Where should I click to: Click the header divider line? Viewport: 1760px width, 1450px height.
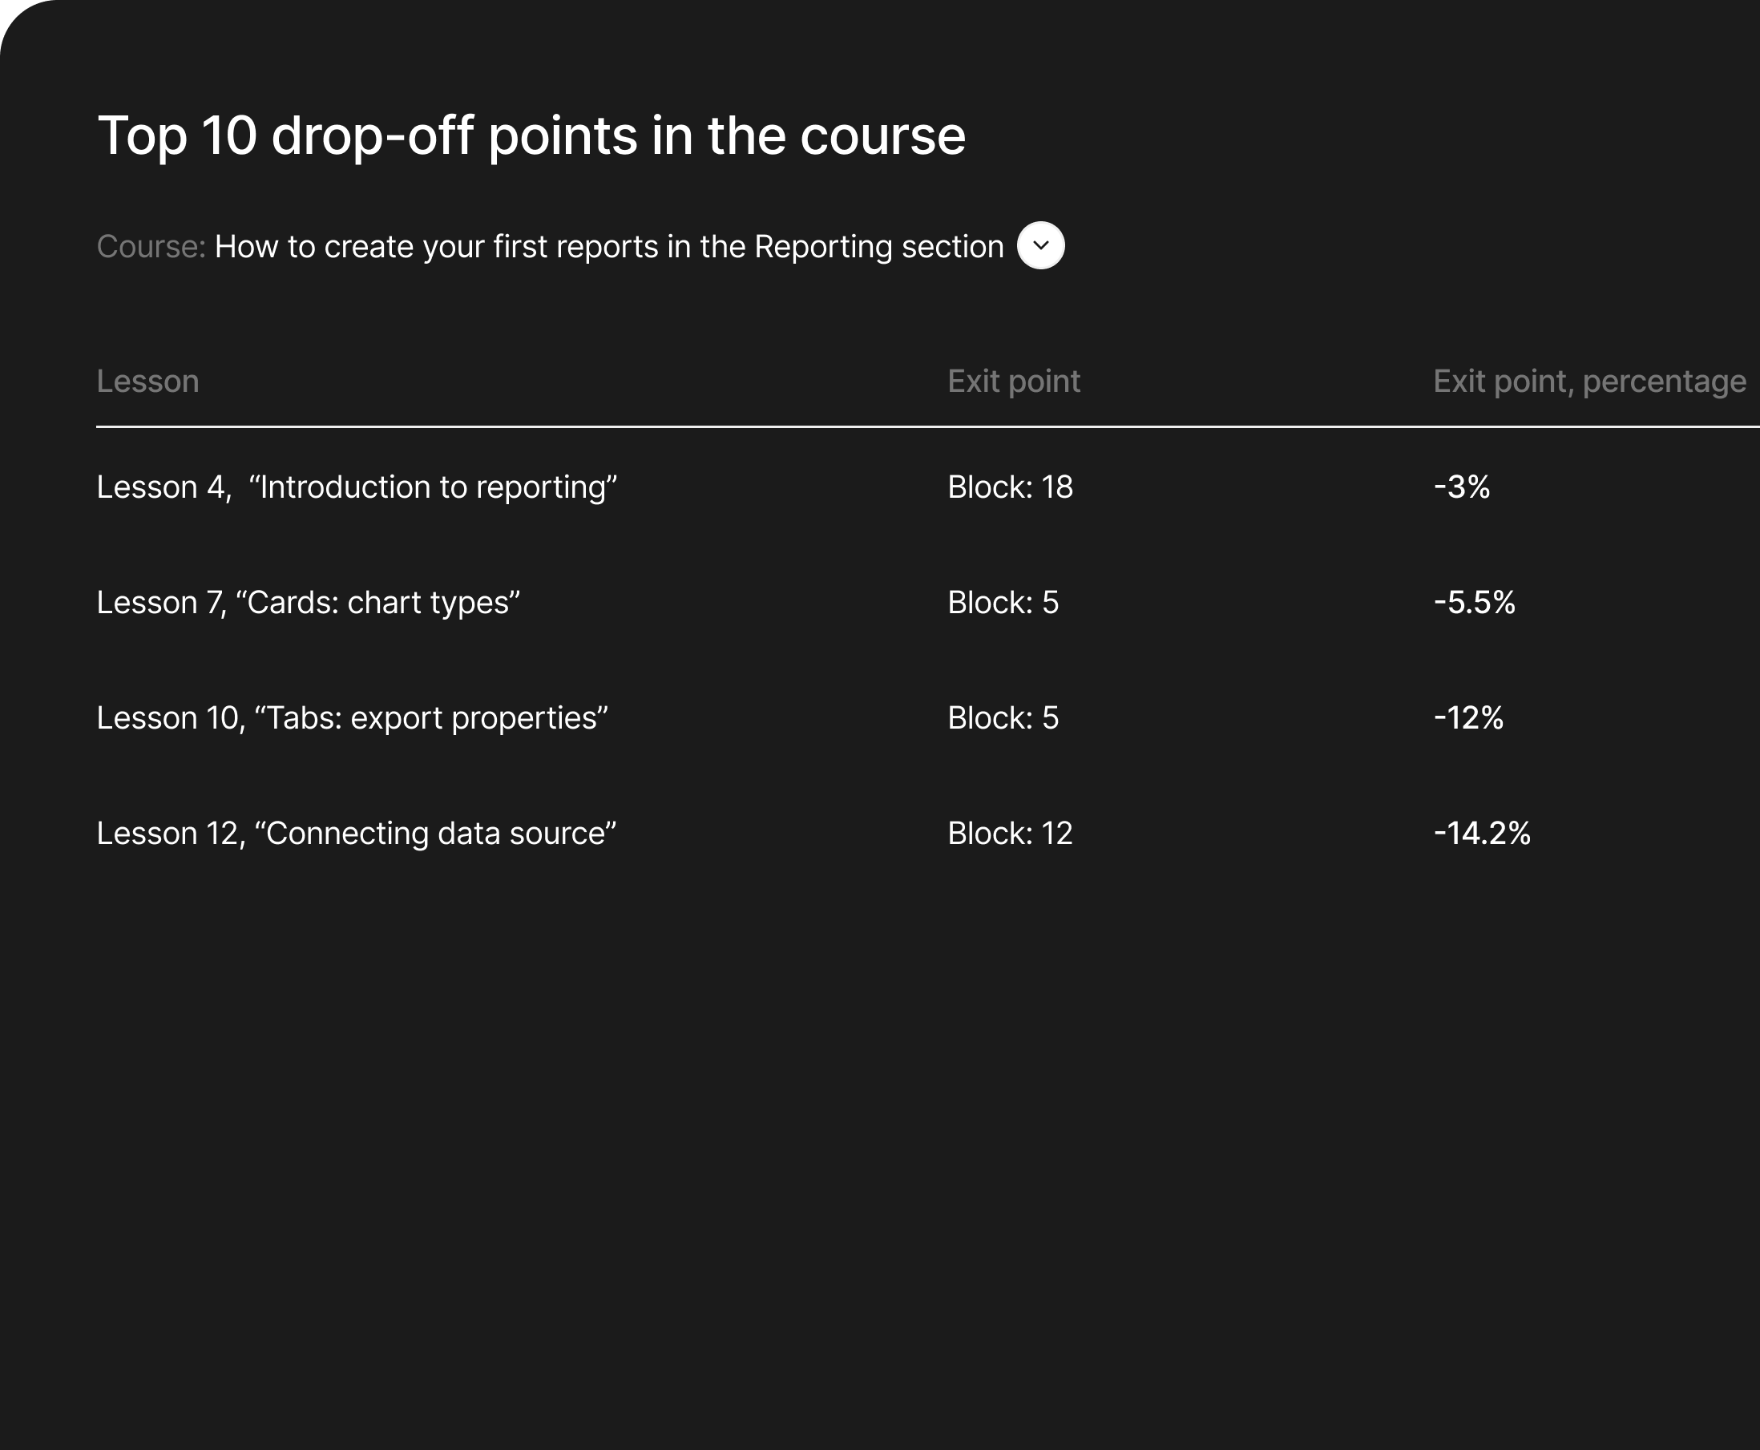(918, 426)
